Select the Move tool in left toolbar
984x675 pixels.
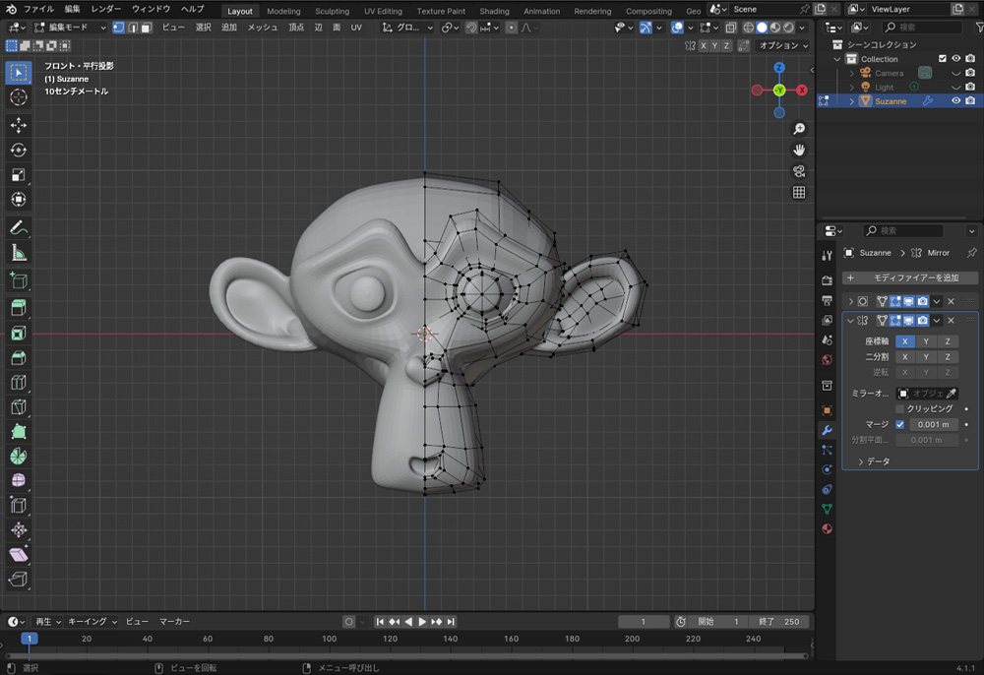[18, 125]
